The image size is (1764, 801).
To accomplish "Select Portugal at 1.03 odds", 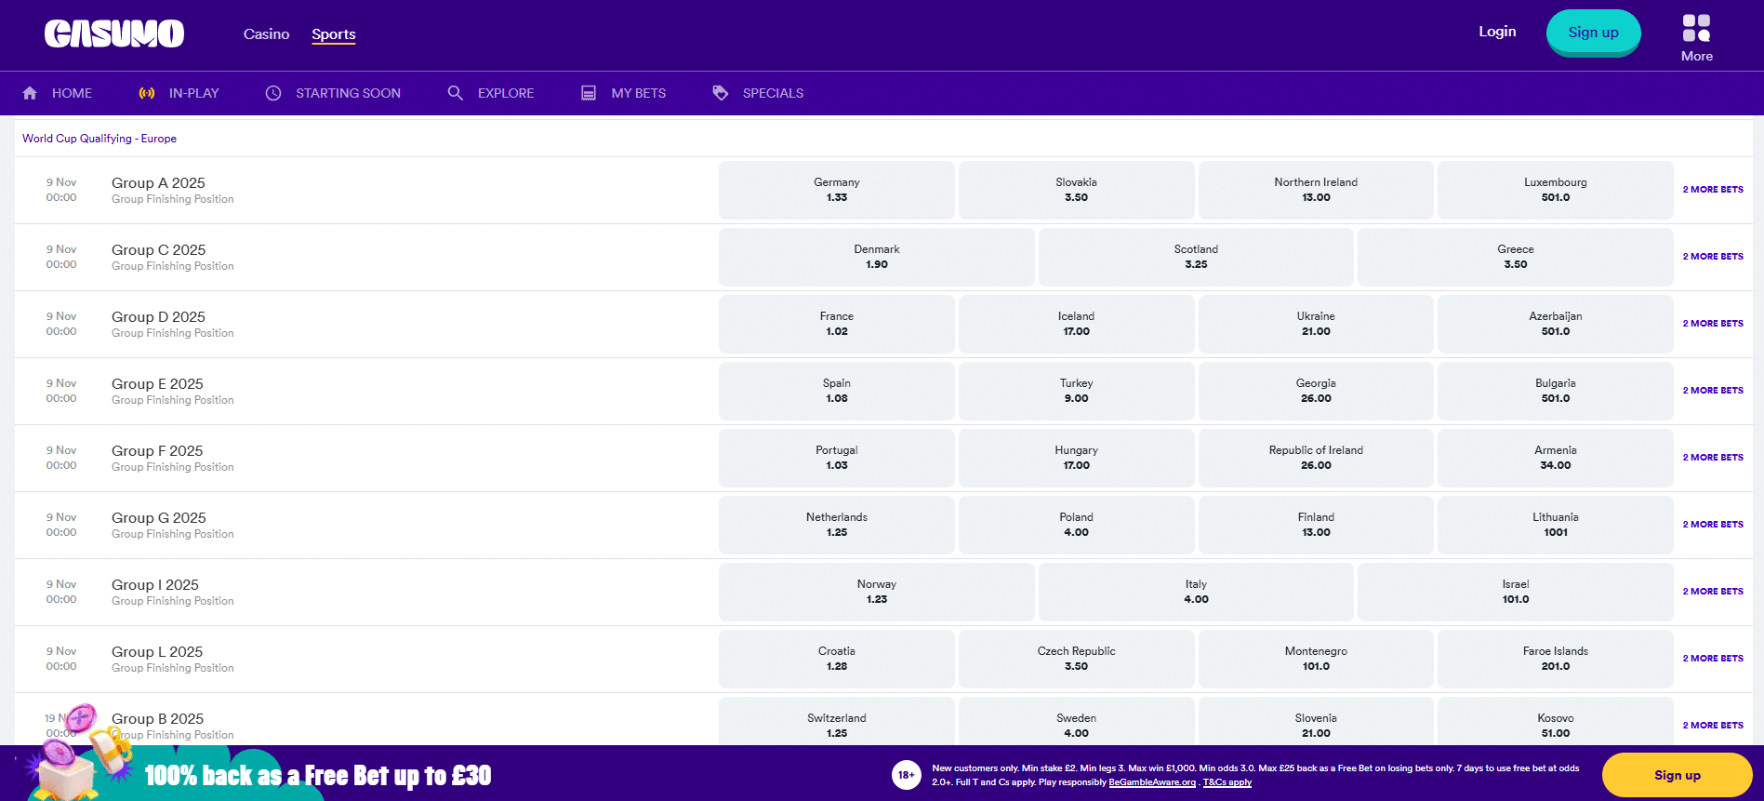I will 837,458.
